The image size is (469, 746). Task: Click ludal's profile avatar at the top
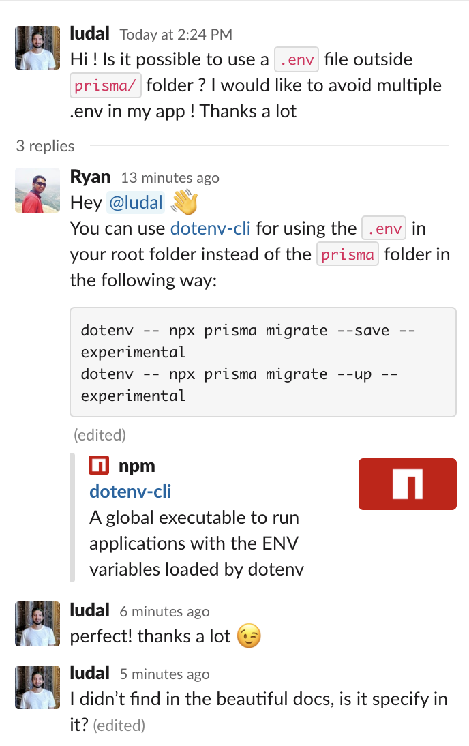coord(37,48)
